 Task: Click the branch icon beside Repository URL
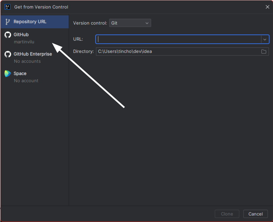tap(8, 22)
